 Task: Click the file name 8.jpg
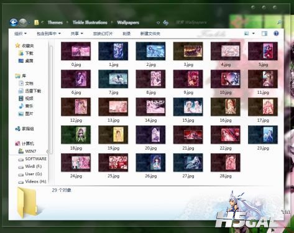pyautogui.click(x=151, y=93)
